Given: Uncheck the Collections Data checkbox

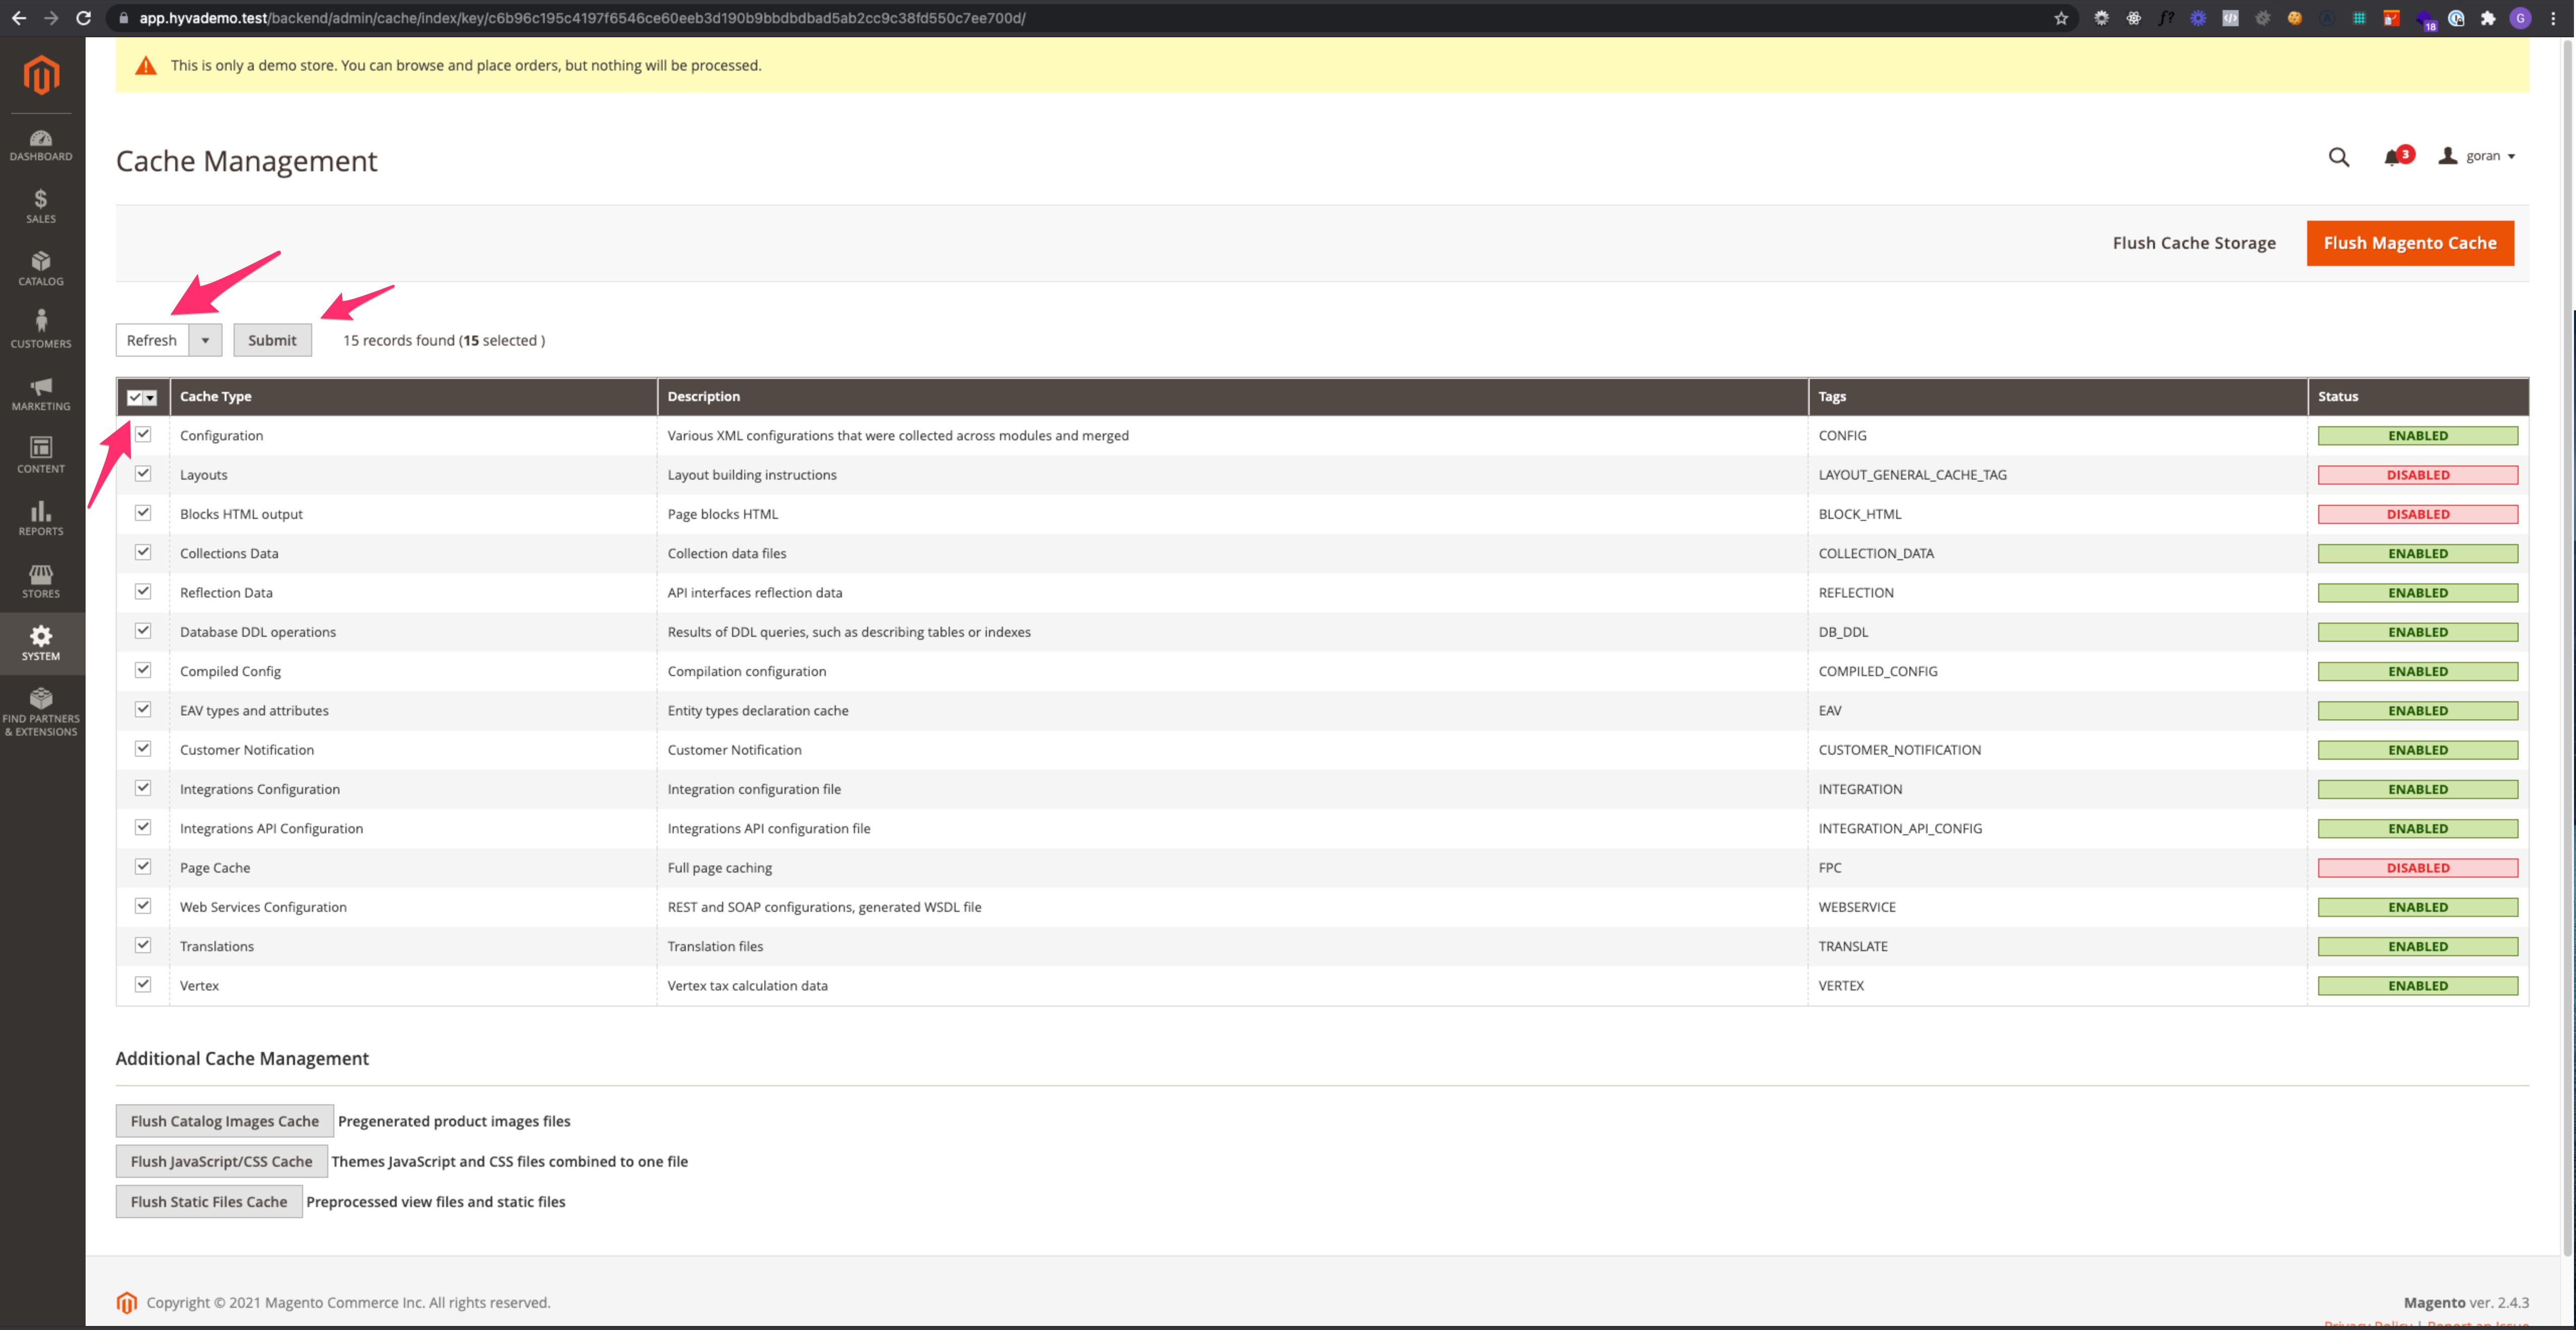Looking at the screenshot, I should pos(143,553).
